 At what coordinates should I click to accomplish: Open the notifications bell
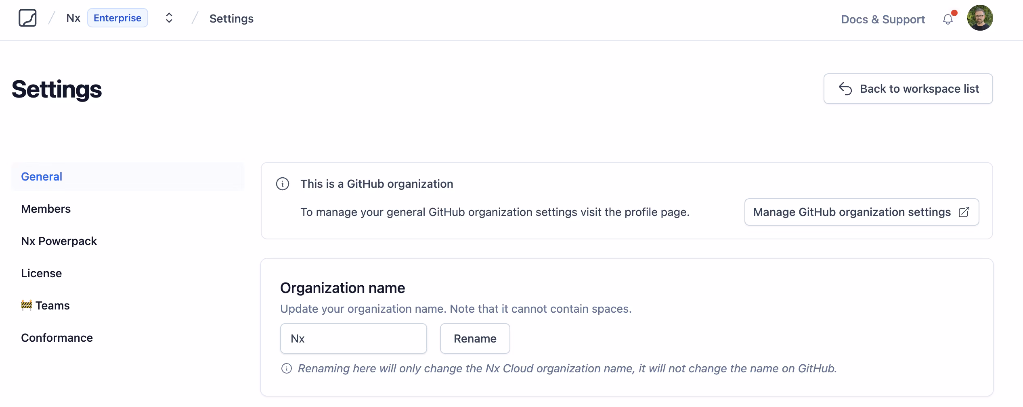click(x=948, y=19)
